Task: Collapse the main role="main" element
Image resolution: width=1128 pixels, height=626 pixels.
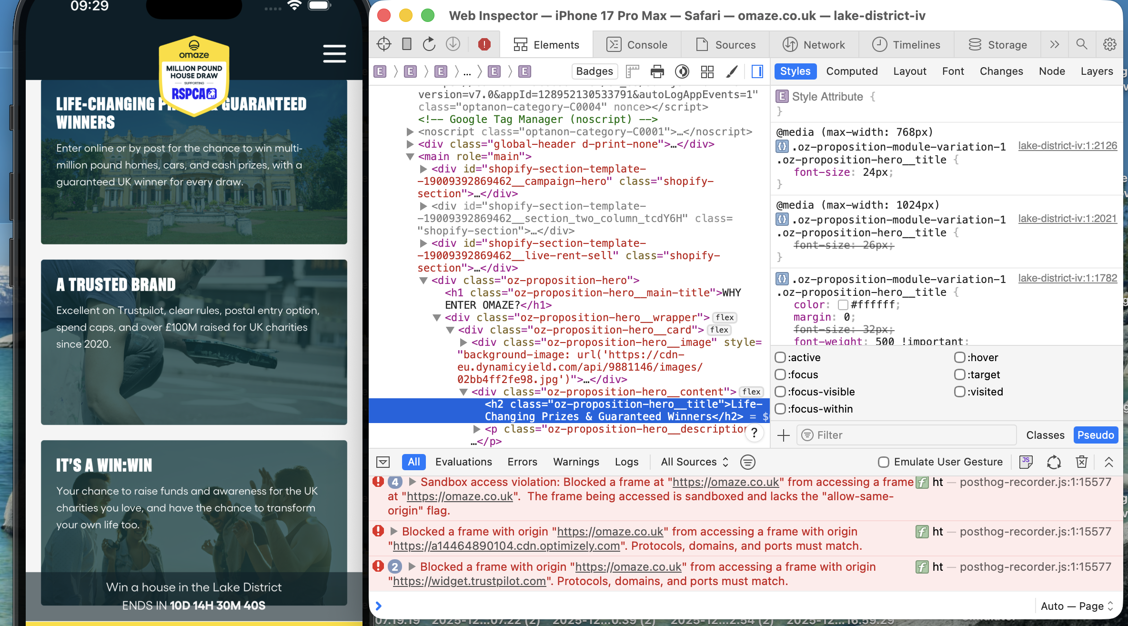Action: tap(410, 156)
